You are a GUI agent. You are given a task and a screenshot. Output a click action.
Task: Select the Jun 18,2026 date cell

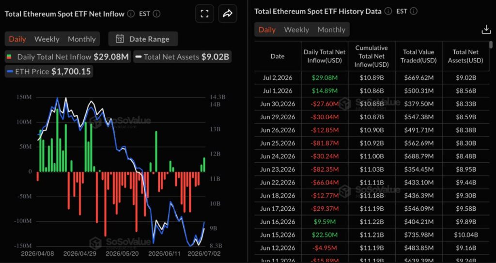[x=278, y=196]
